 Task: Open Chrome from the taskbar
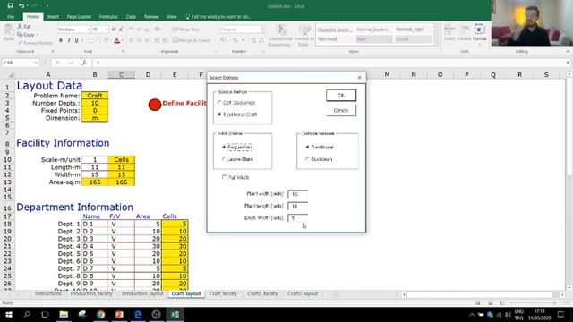(101, 314)
